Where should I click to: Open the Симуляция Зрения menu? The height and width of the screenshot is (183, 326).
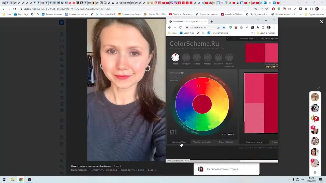(268, 39)
